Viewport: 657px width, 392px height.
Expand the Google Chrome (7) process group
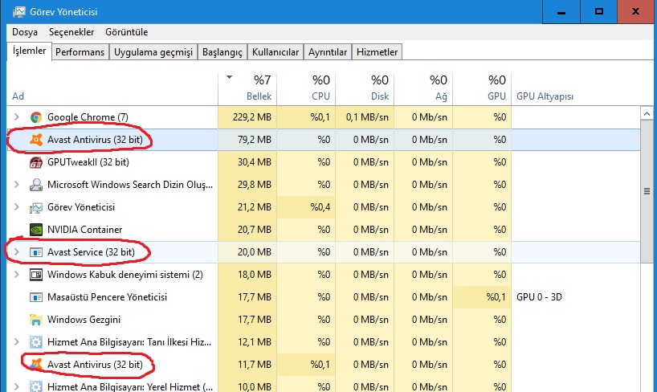pyautogui.click(x=16, y=117)
